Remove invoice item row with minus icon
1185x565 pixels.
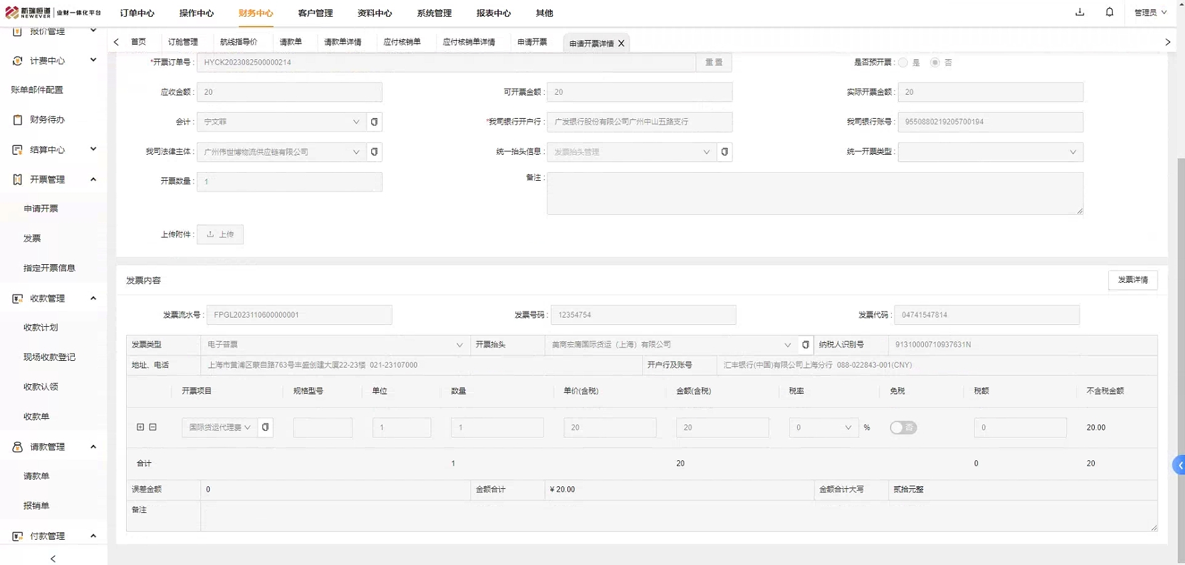[153, 427]
